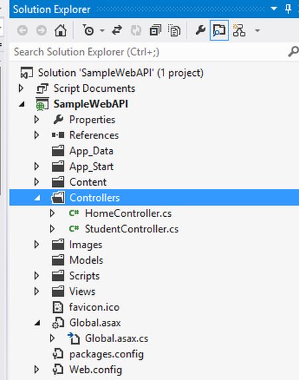
Task: Click the Home icon in toolbar
Action: 60,31
